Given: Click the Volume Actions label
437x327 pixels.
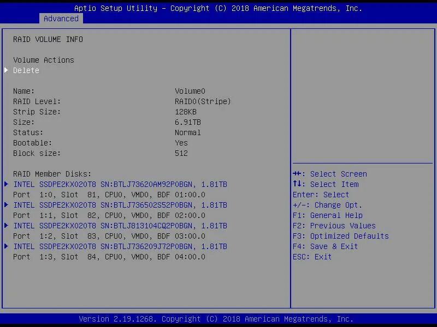Looking at the screenshot, I should (x=44, y=60).
